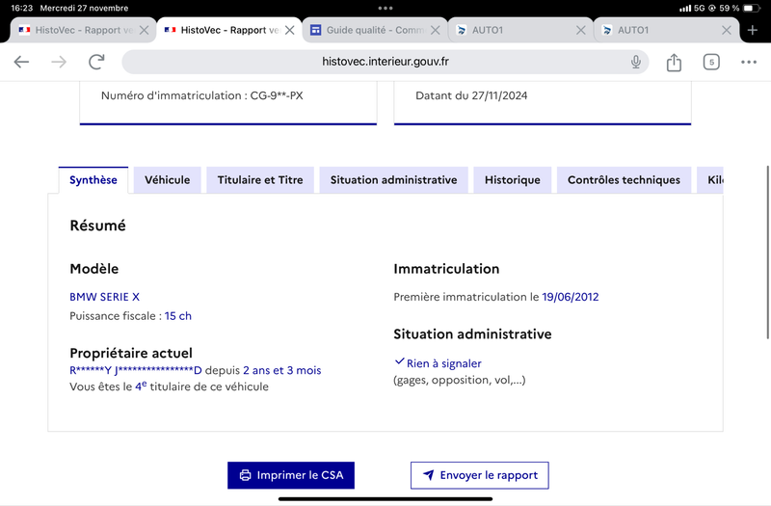Tap the 2 ans et 3 mois duration

pyautogui.click(x=281, y=370)
